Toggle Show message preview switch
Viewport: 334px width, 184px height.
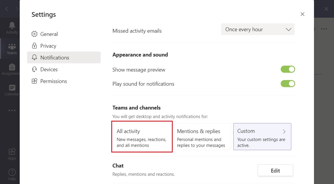tap(288, 69)
